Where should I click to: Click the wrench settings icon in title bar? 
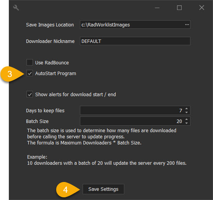16,8
